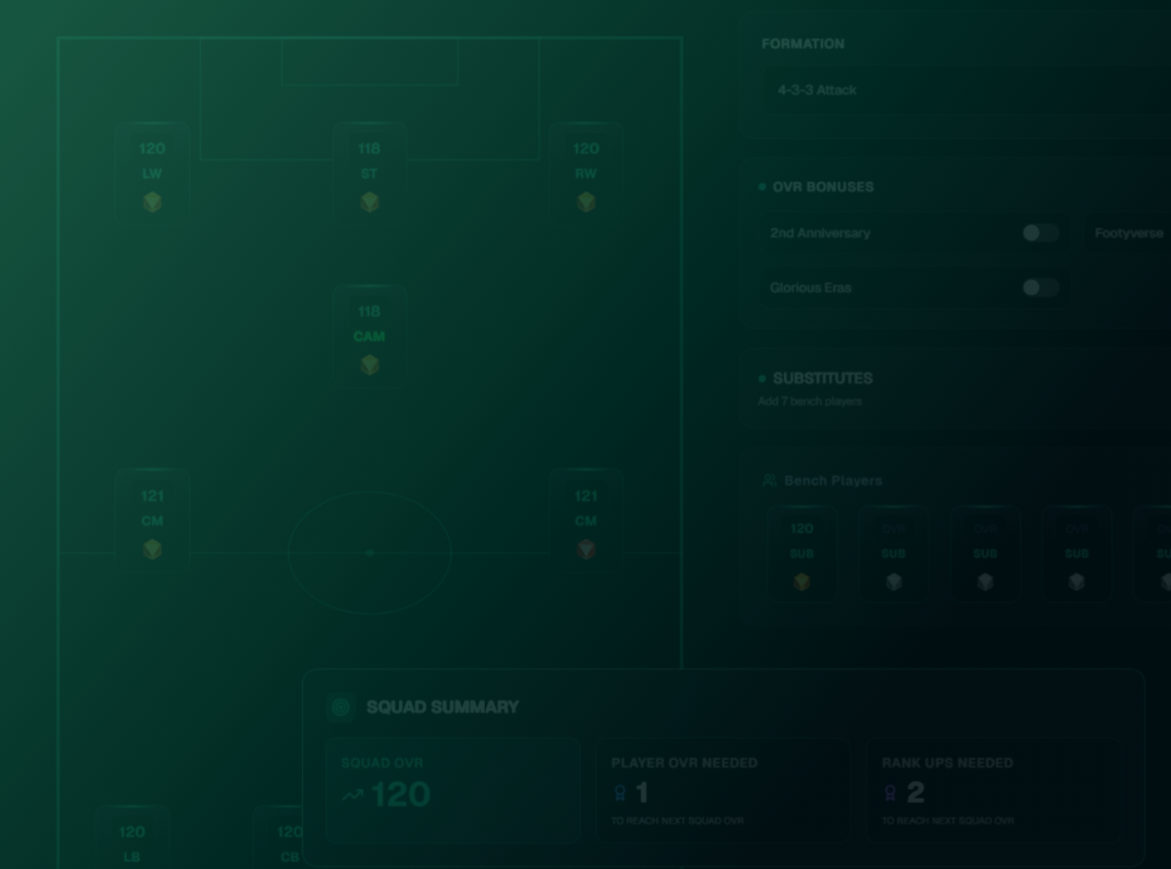Click the Squad OVR 120 panel
1171x869 pixels.
coord(453,789)
